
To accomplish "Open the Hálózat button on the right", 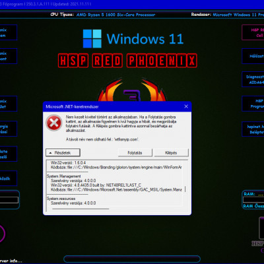I will point(253,56).
